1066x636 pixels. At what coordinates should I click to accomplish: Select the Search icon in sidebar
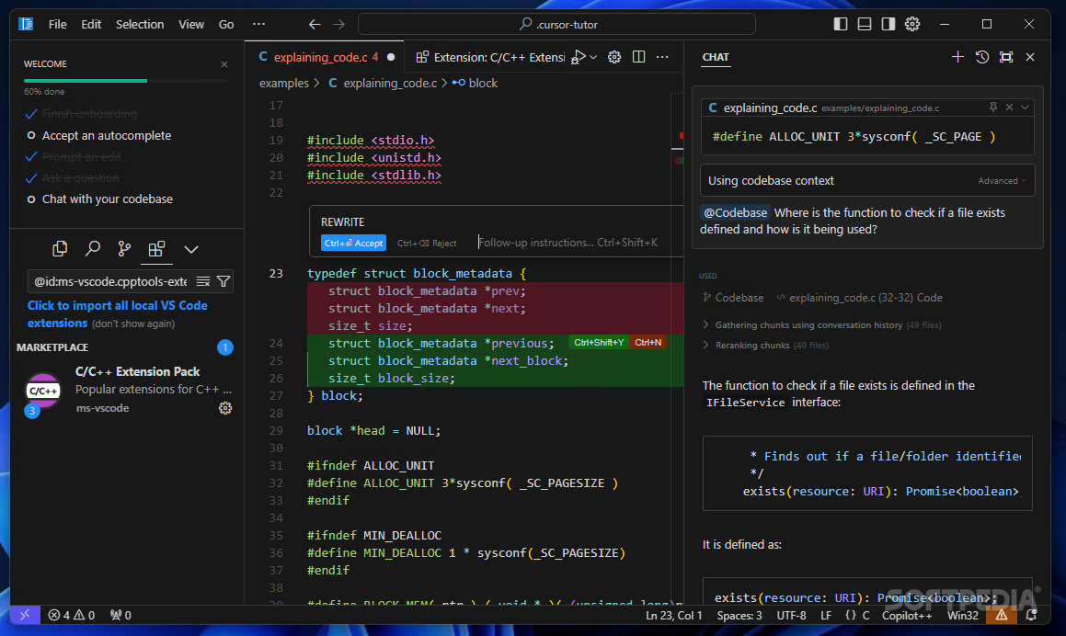pyautogui.click(x=92, y=248)
